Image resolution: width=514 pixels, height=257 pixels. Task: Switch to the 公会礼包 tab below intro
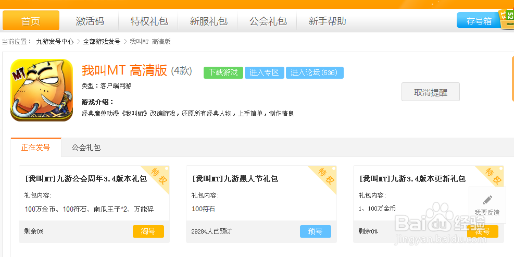point(86,148)
